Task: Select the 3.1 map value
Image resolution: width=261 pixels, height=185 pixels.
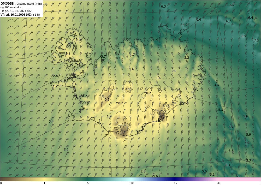Action: (212, 175)
